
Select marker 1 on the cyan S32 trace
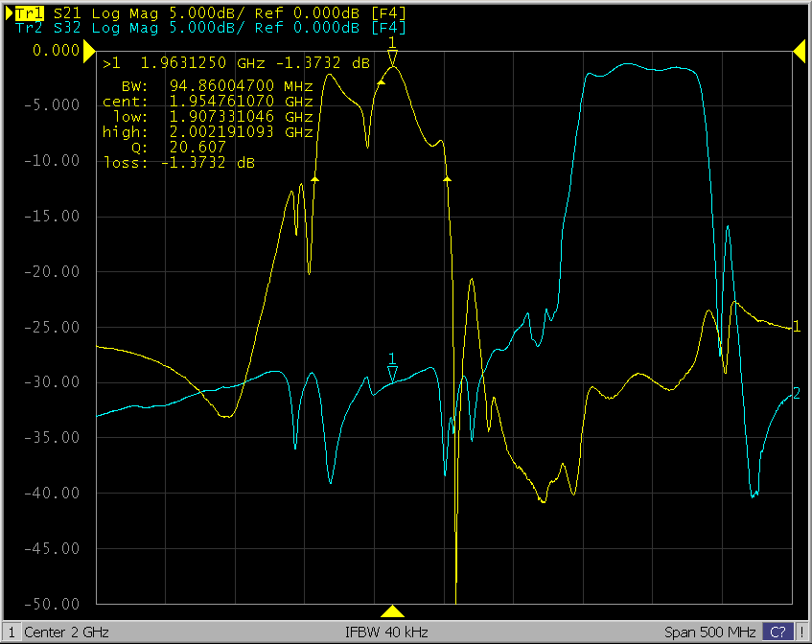[392, 375]
